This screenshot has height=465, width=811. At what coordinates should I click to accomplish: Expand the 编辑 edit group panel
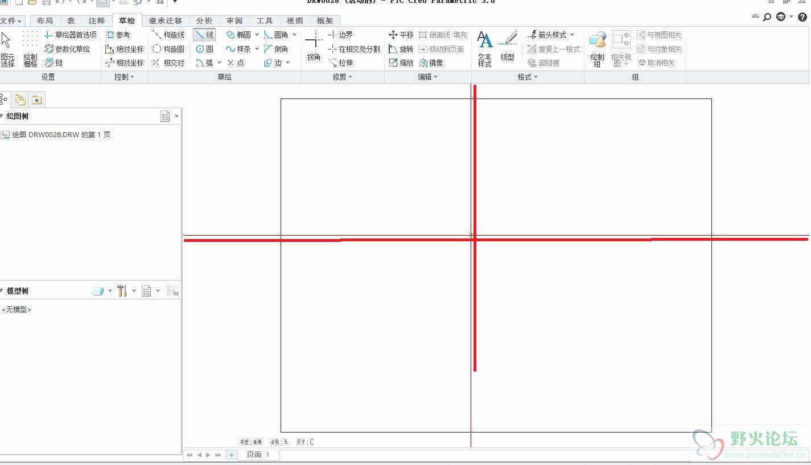(x=428, y=77)
